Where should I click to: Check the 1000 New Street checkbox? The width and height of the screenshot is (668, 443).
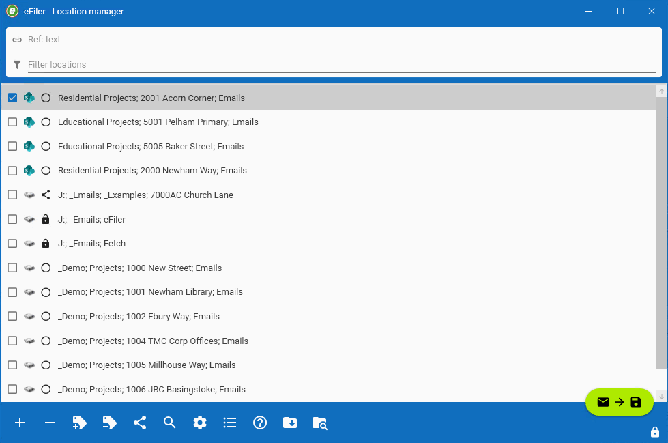[12, 268]
